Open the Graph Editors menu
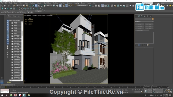This screenshot has width=173, height=97. (x=47, y=3)
